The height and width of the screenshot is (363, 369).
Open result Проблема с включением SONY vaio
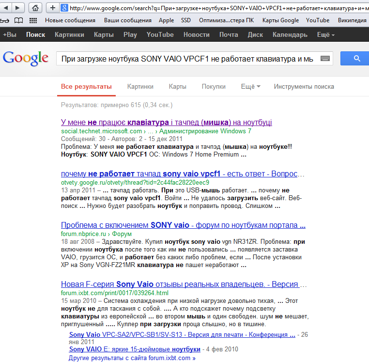click(183, 225)
